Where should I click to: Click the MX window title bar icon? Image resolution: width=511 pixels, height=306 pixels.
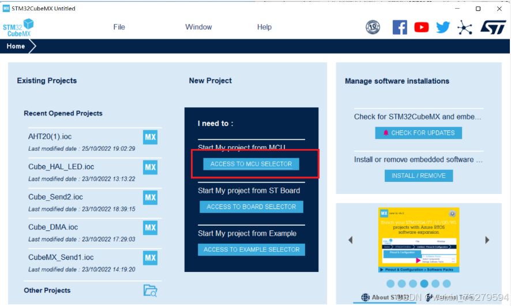6,9
